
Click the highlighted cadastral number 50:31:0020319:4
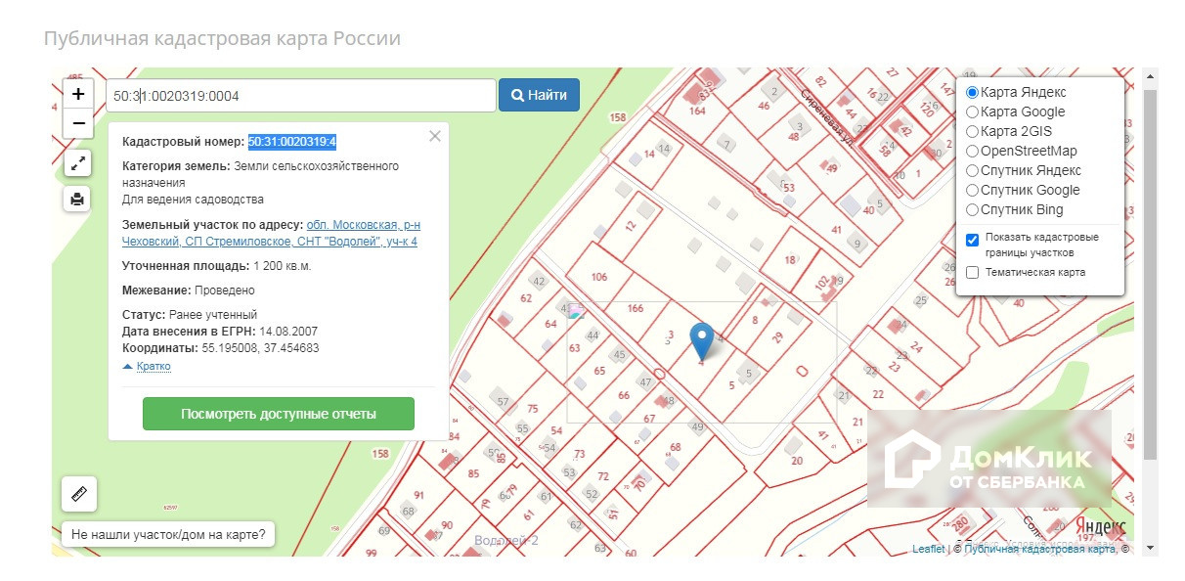291,142
